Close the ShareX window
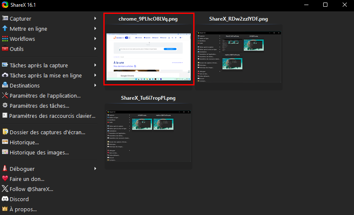This screenshot has width=354, height=215. pyautogui.click(x=345, y=5)
